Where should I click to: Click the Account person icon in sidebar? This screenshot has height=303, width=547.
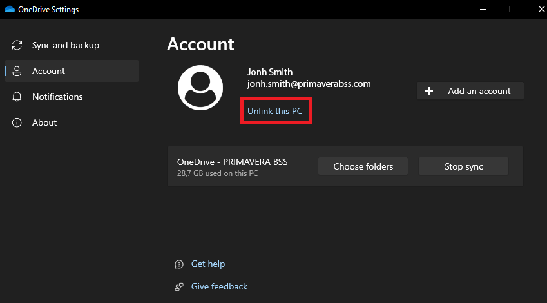click(17, 71)
